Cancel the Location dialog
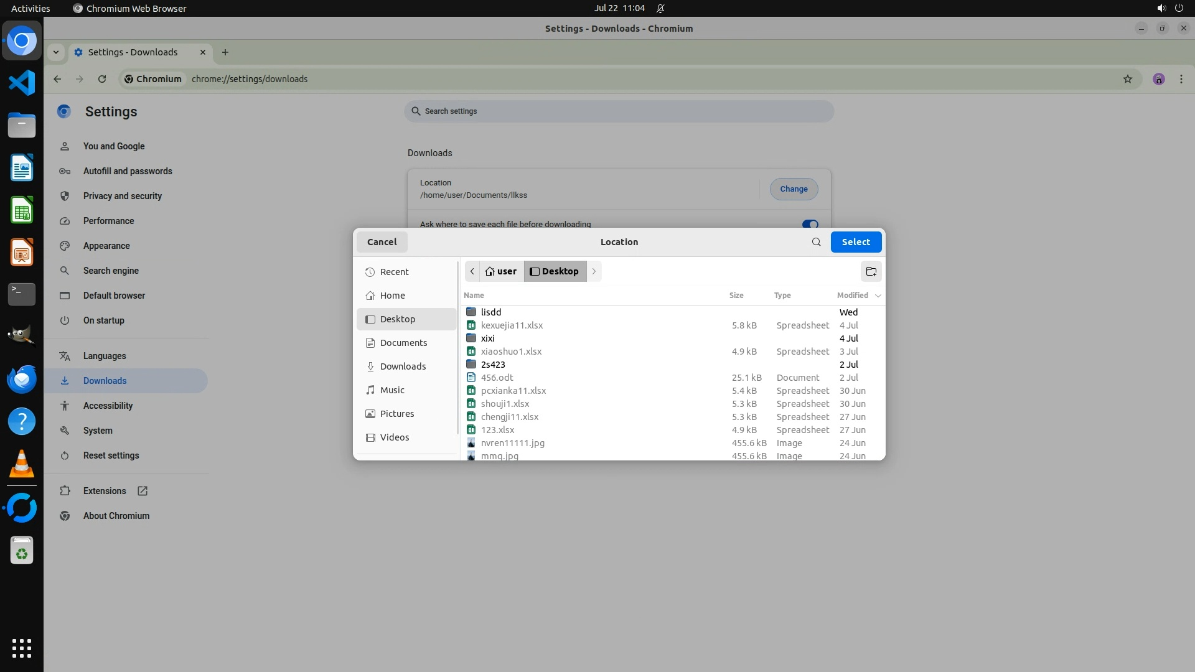The width and height of the screenshot is (1195, 672). pos(382,242)
